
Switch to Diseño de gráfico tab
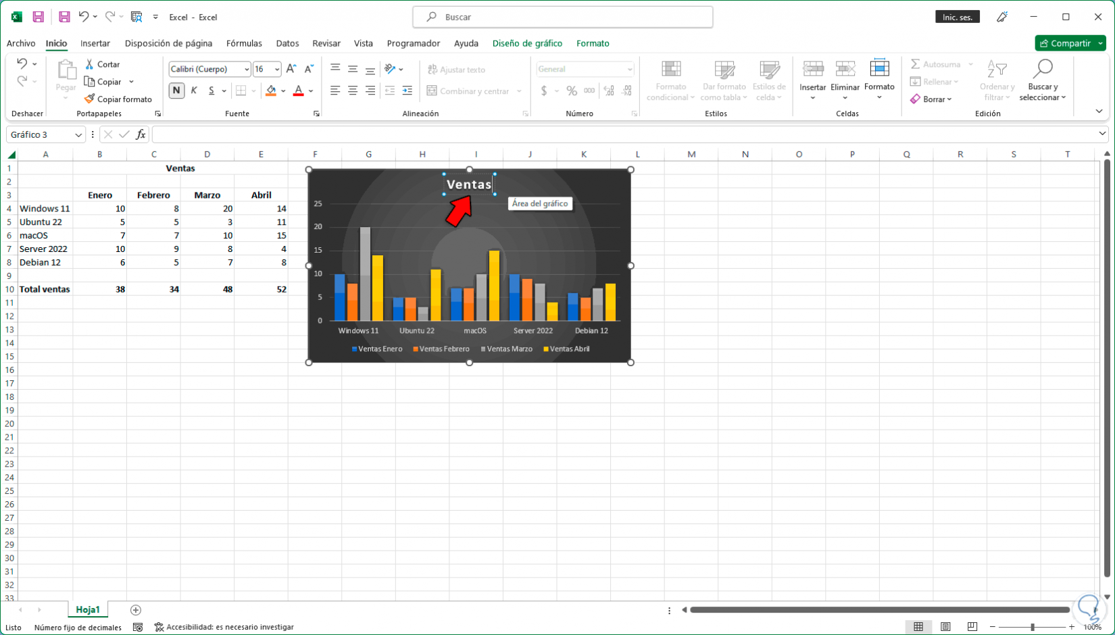pyautogui.click(x=527, y=43)
